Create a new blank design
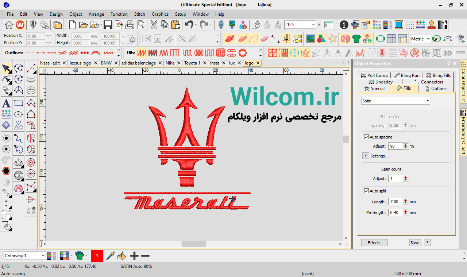The height and width of the screenshot is (277, 467). [73, 25]
